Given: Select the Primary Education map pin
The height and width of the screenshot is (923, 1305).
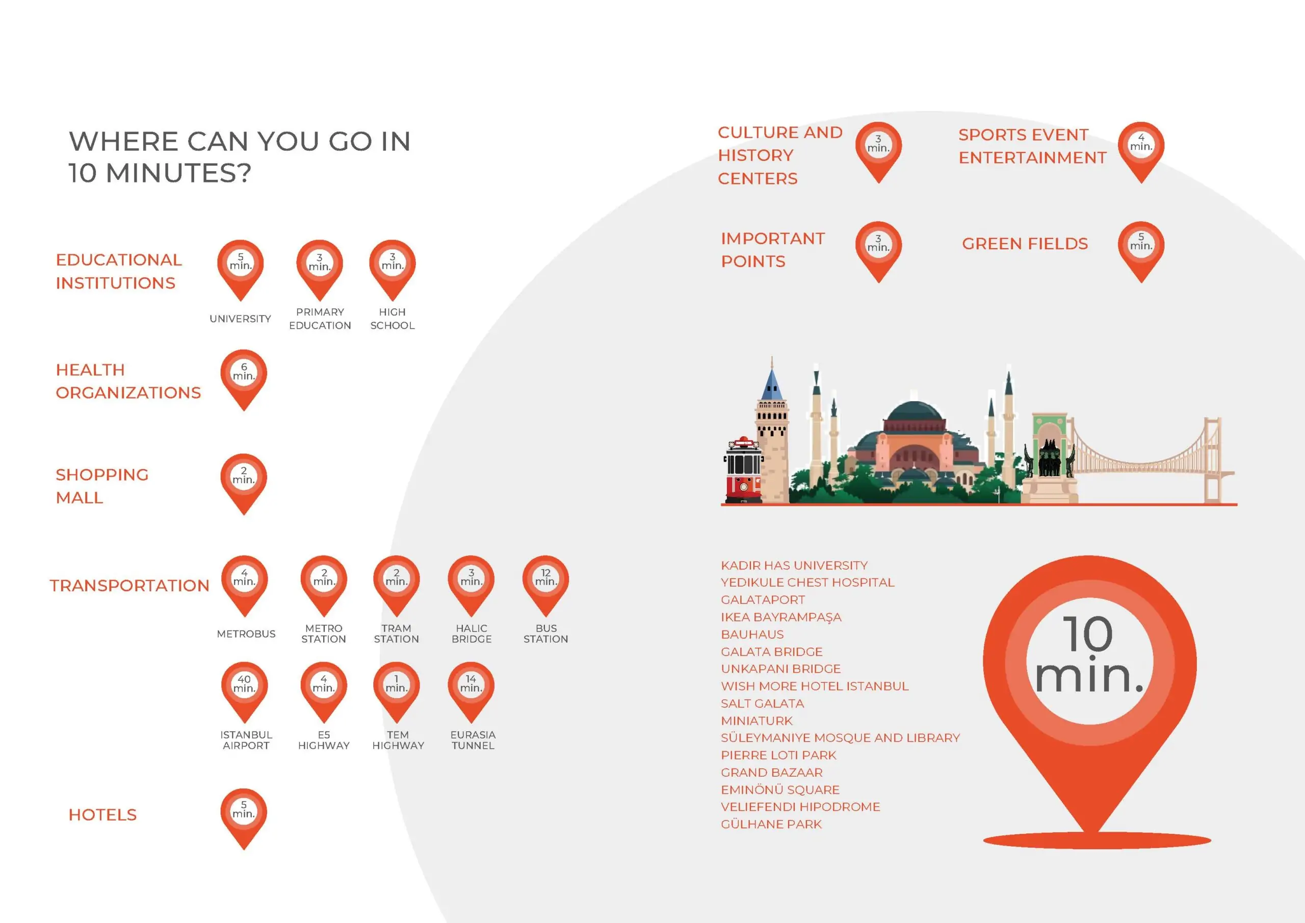Looking at the screenshot, I should coord(320,270).
